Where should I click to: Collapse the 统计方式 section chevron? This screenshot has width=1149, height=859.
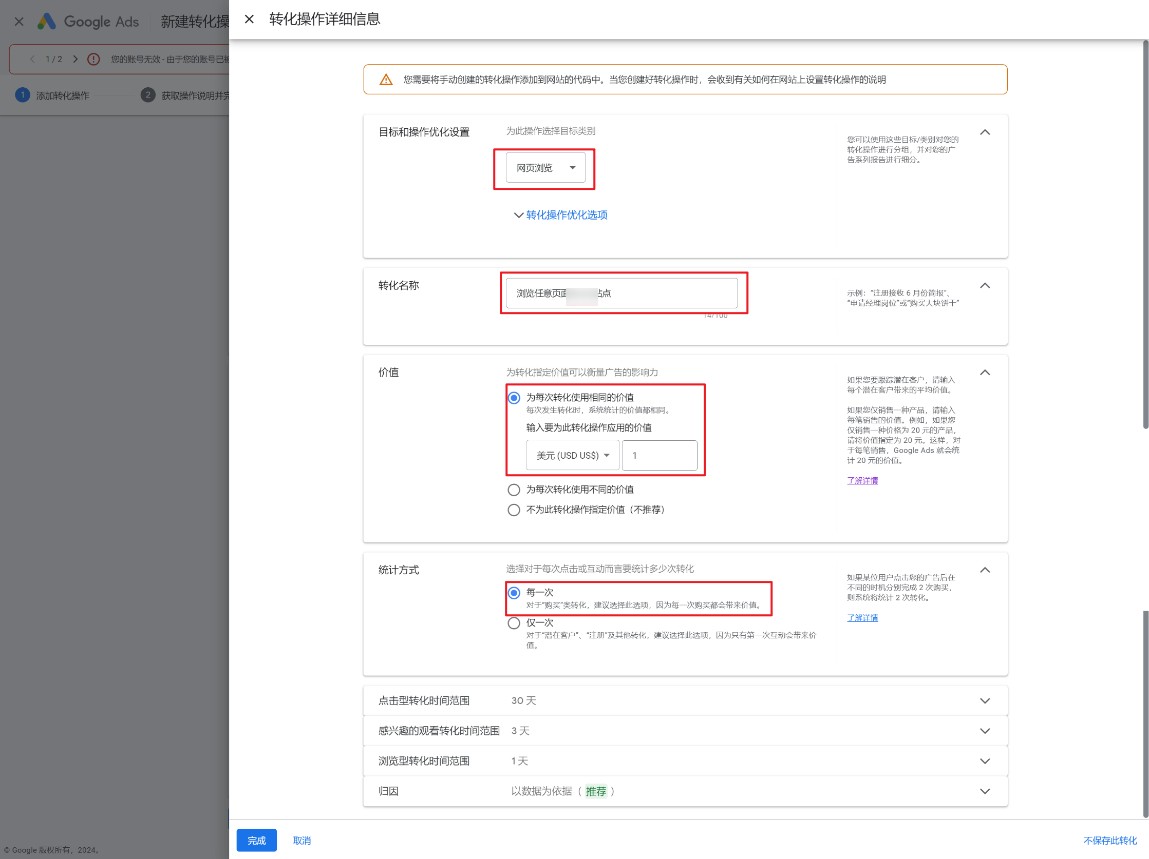(984, 570)
